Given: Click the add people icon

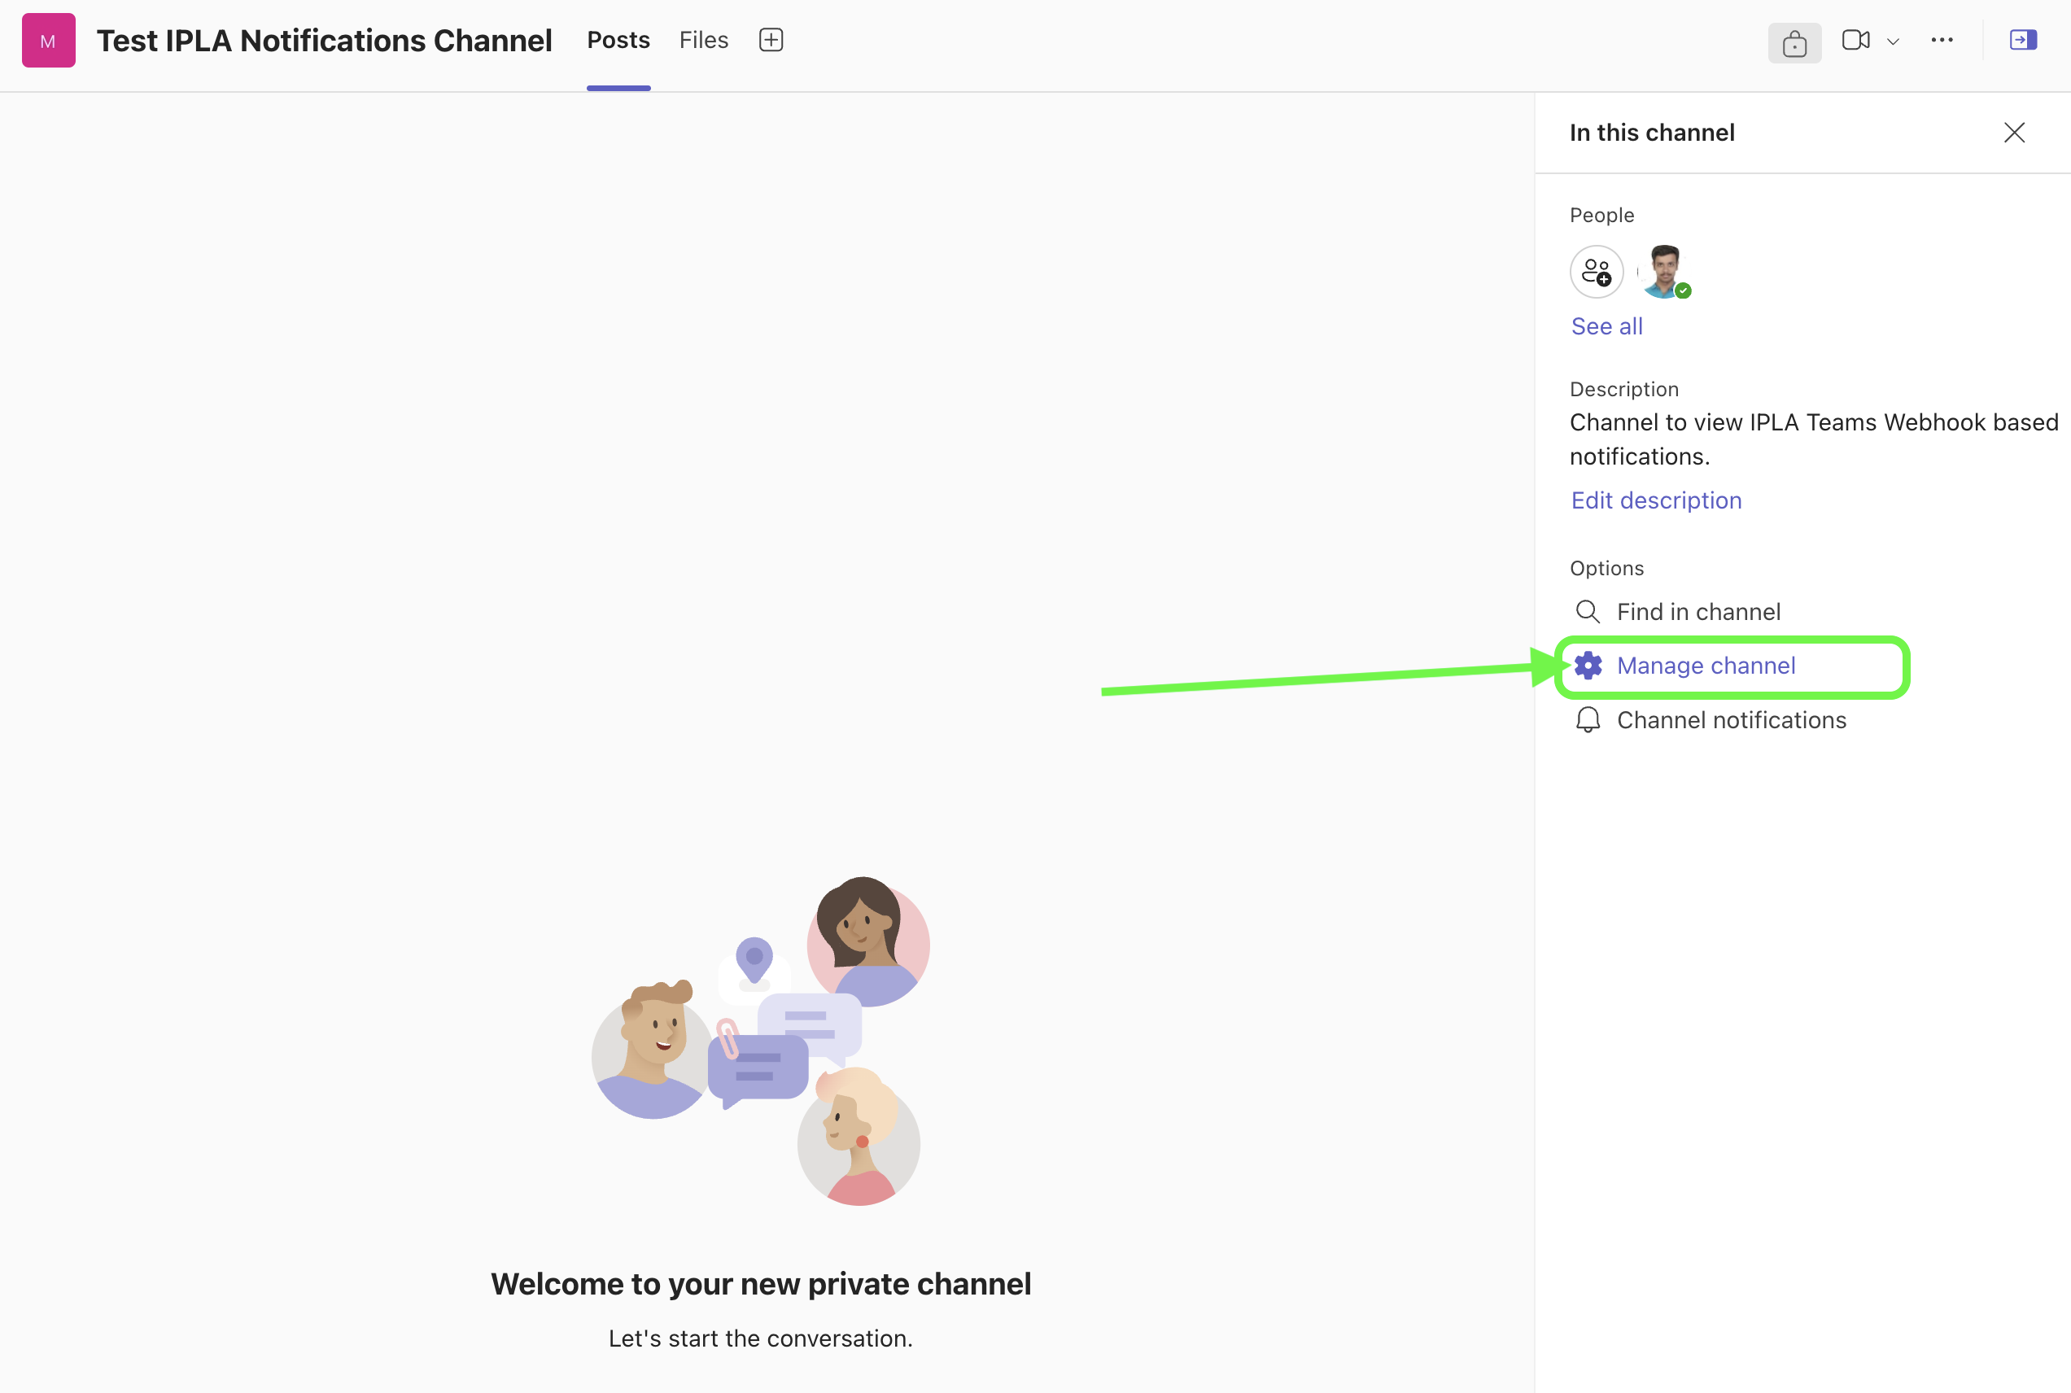Looking at the screenshot, I should pos(1597,272).
